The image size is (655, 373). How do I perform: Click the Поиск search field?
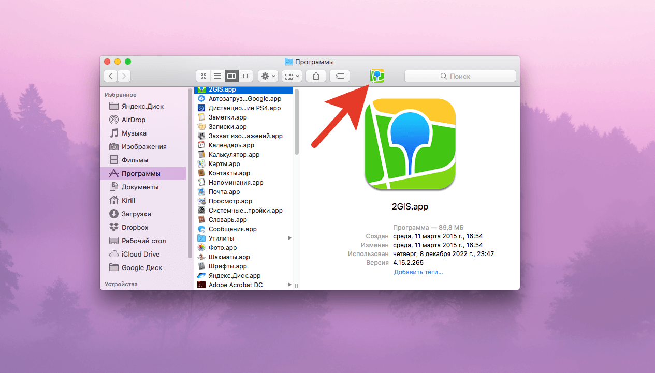click(460, 76)
